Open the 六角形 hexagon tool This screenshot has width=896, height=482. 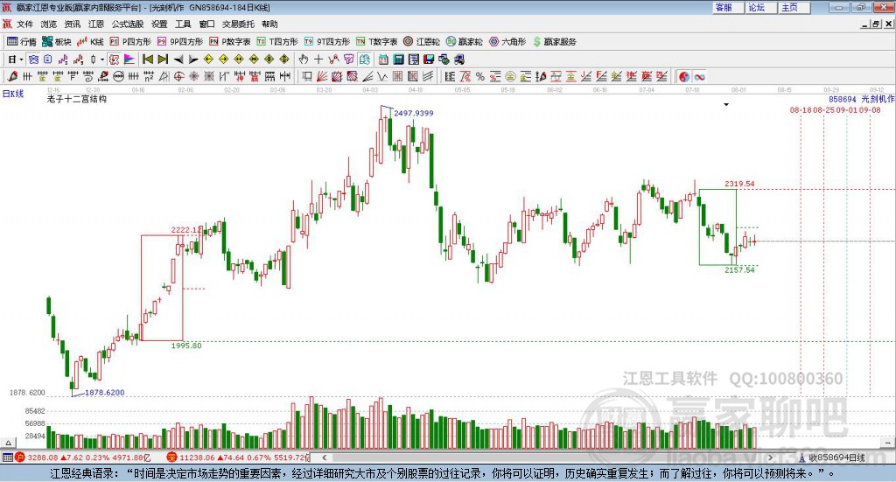tap(507, 42)
